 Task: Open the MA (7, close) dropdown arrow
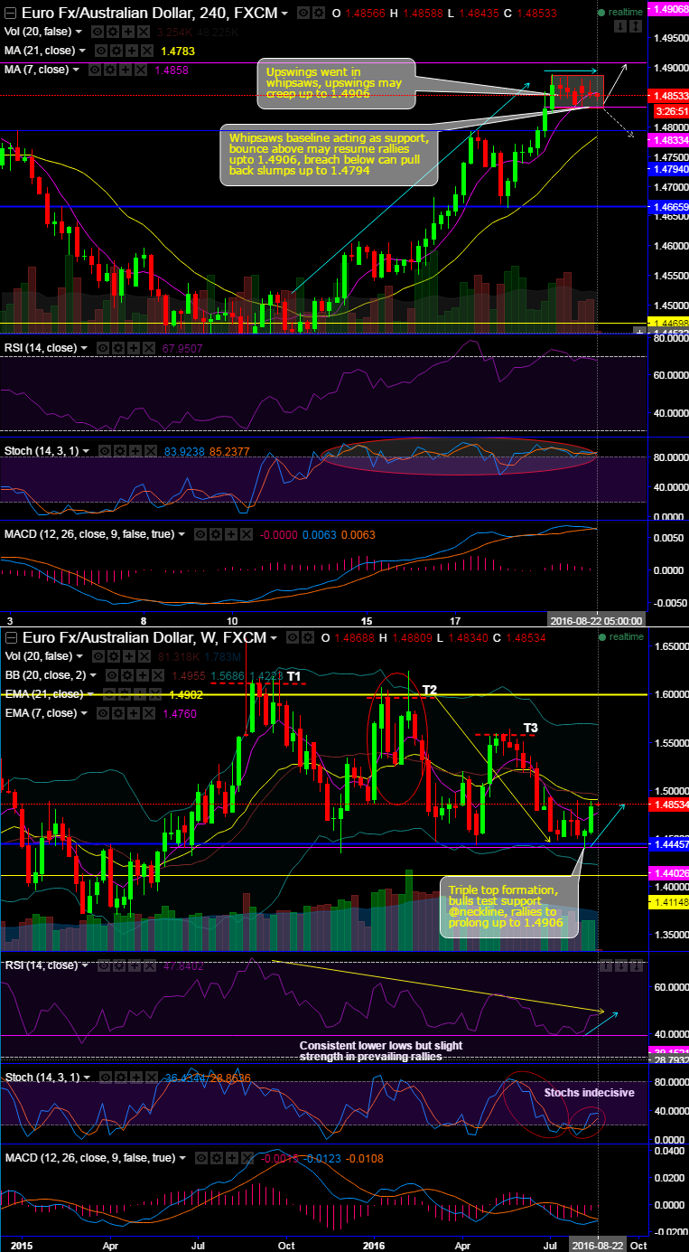pyautogui.click(x=76, y=71)
